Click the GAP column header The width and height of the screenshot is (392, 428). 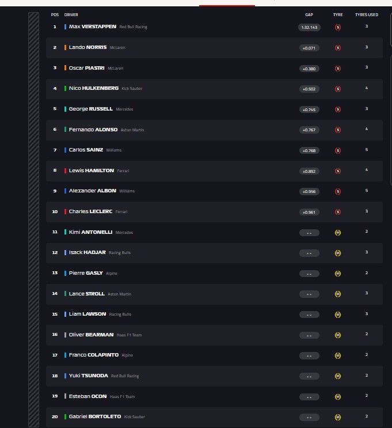(x=309, y=14)
